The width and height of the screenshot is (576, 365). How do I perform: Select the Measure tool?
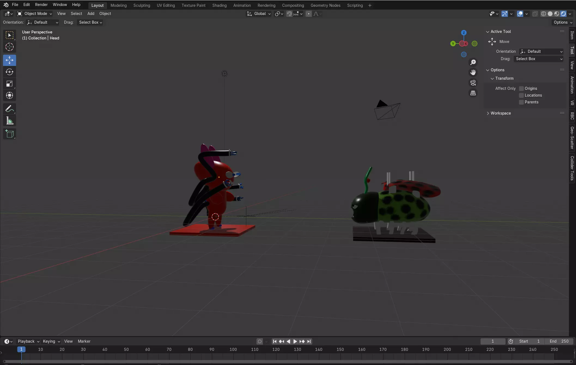click(10, 121)
